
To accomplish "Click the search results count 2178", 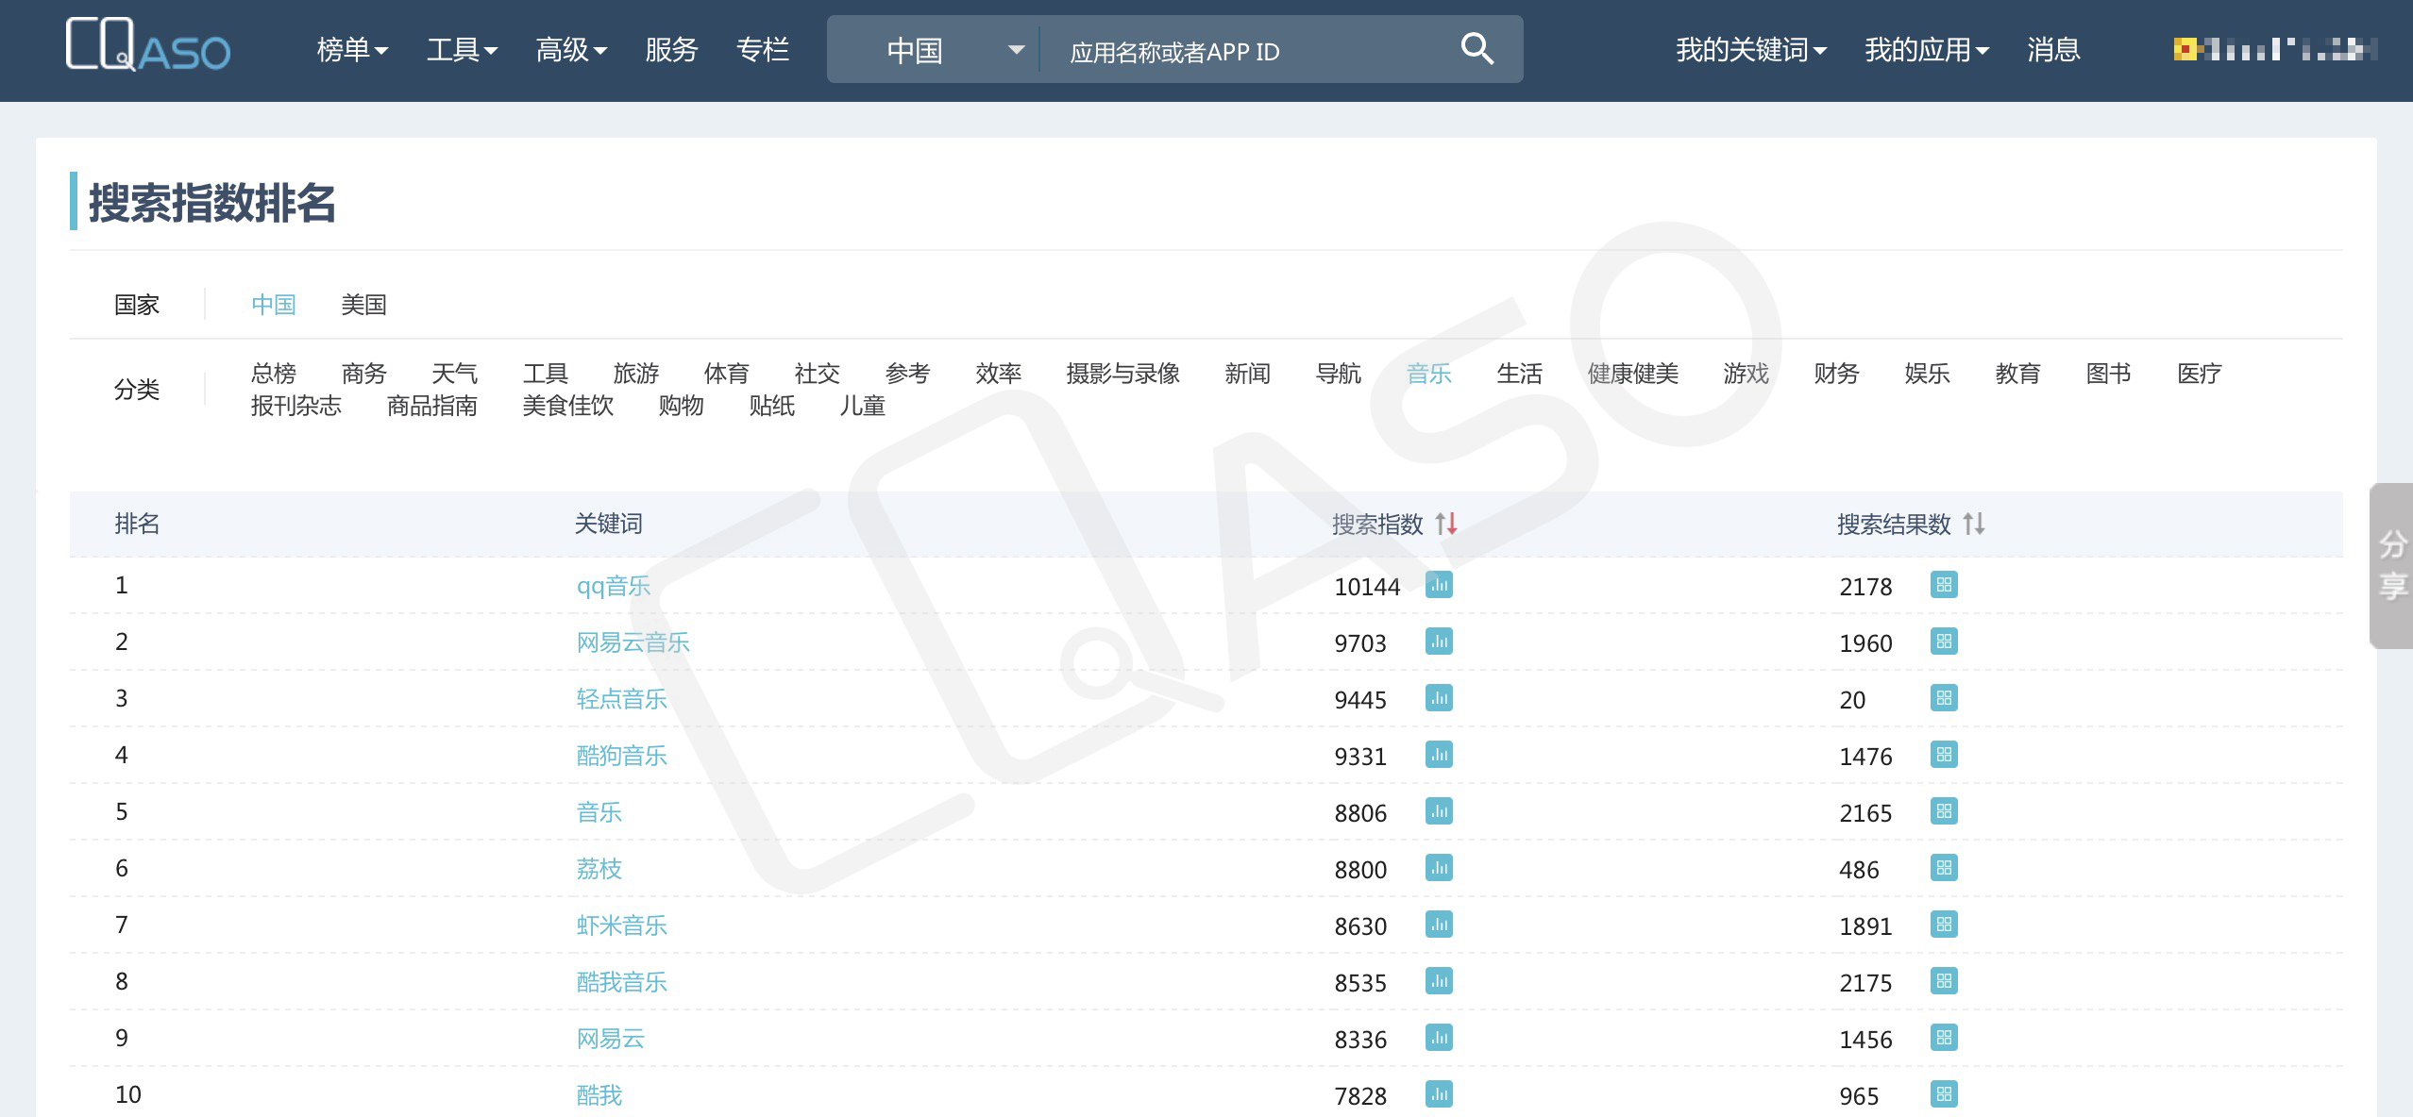I will pyautogui.click(x=1865, y=587).
